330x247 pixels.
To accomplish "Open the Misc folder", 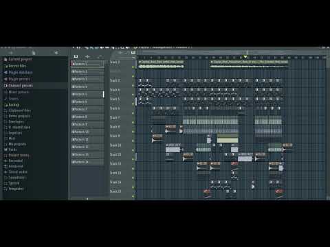I will tap(10, 139).
